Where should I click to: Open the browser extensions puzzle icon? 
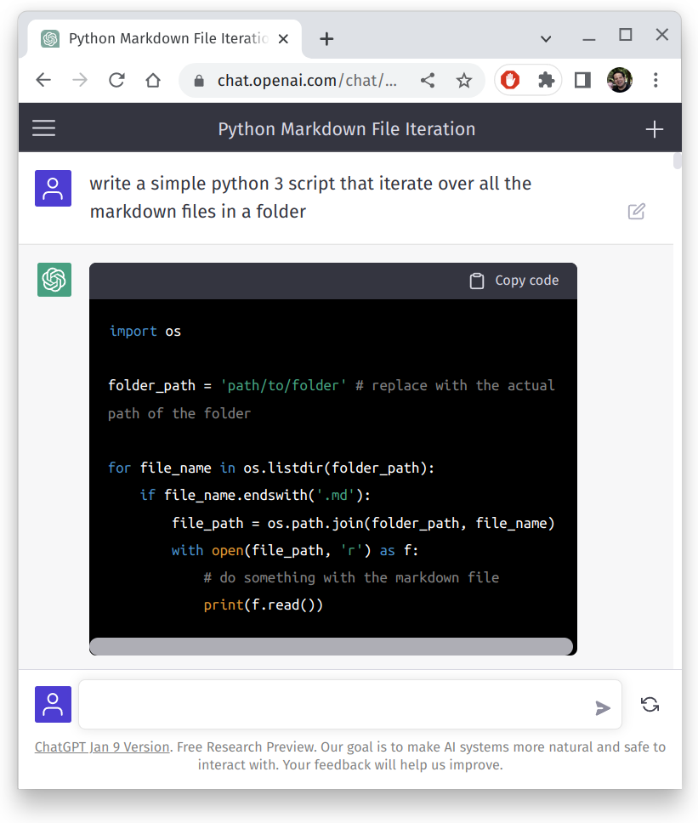click(x=546, y=80)
